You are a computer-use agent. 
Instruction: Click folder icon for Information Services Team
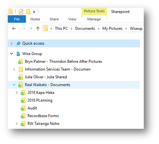(x=21, y=69)
